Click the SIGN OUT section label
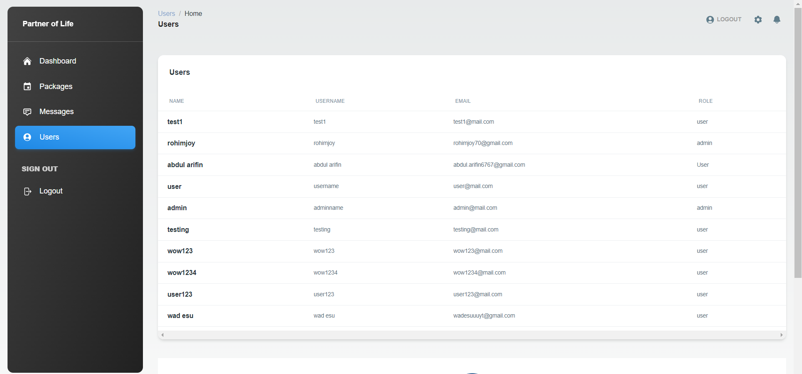 (40, 169)
